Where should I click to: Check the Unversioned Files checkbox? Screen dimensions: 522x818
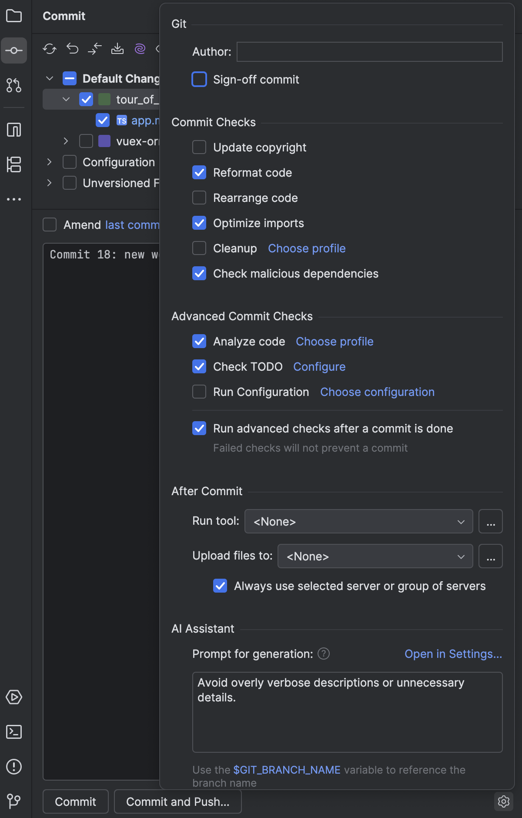click(70, 183)
